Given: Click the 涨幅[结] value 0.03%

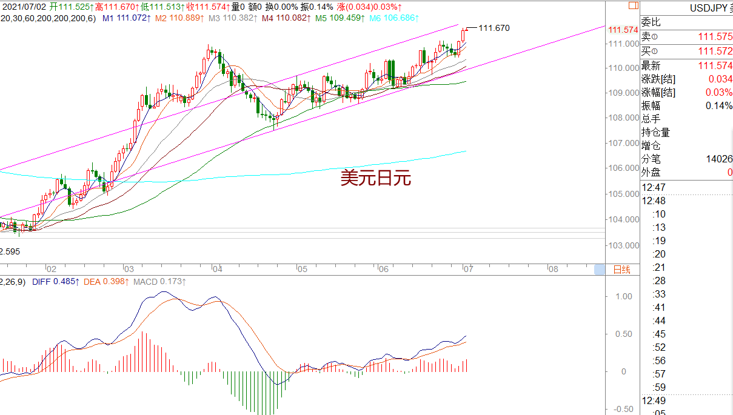Looking at the screenshot, I should point(718,93).
